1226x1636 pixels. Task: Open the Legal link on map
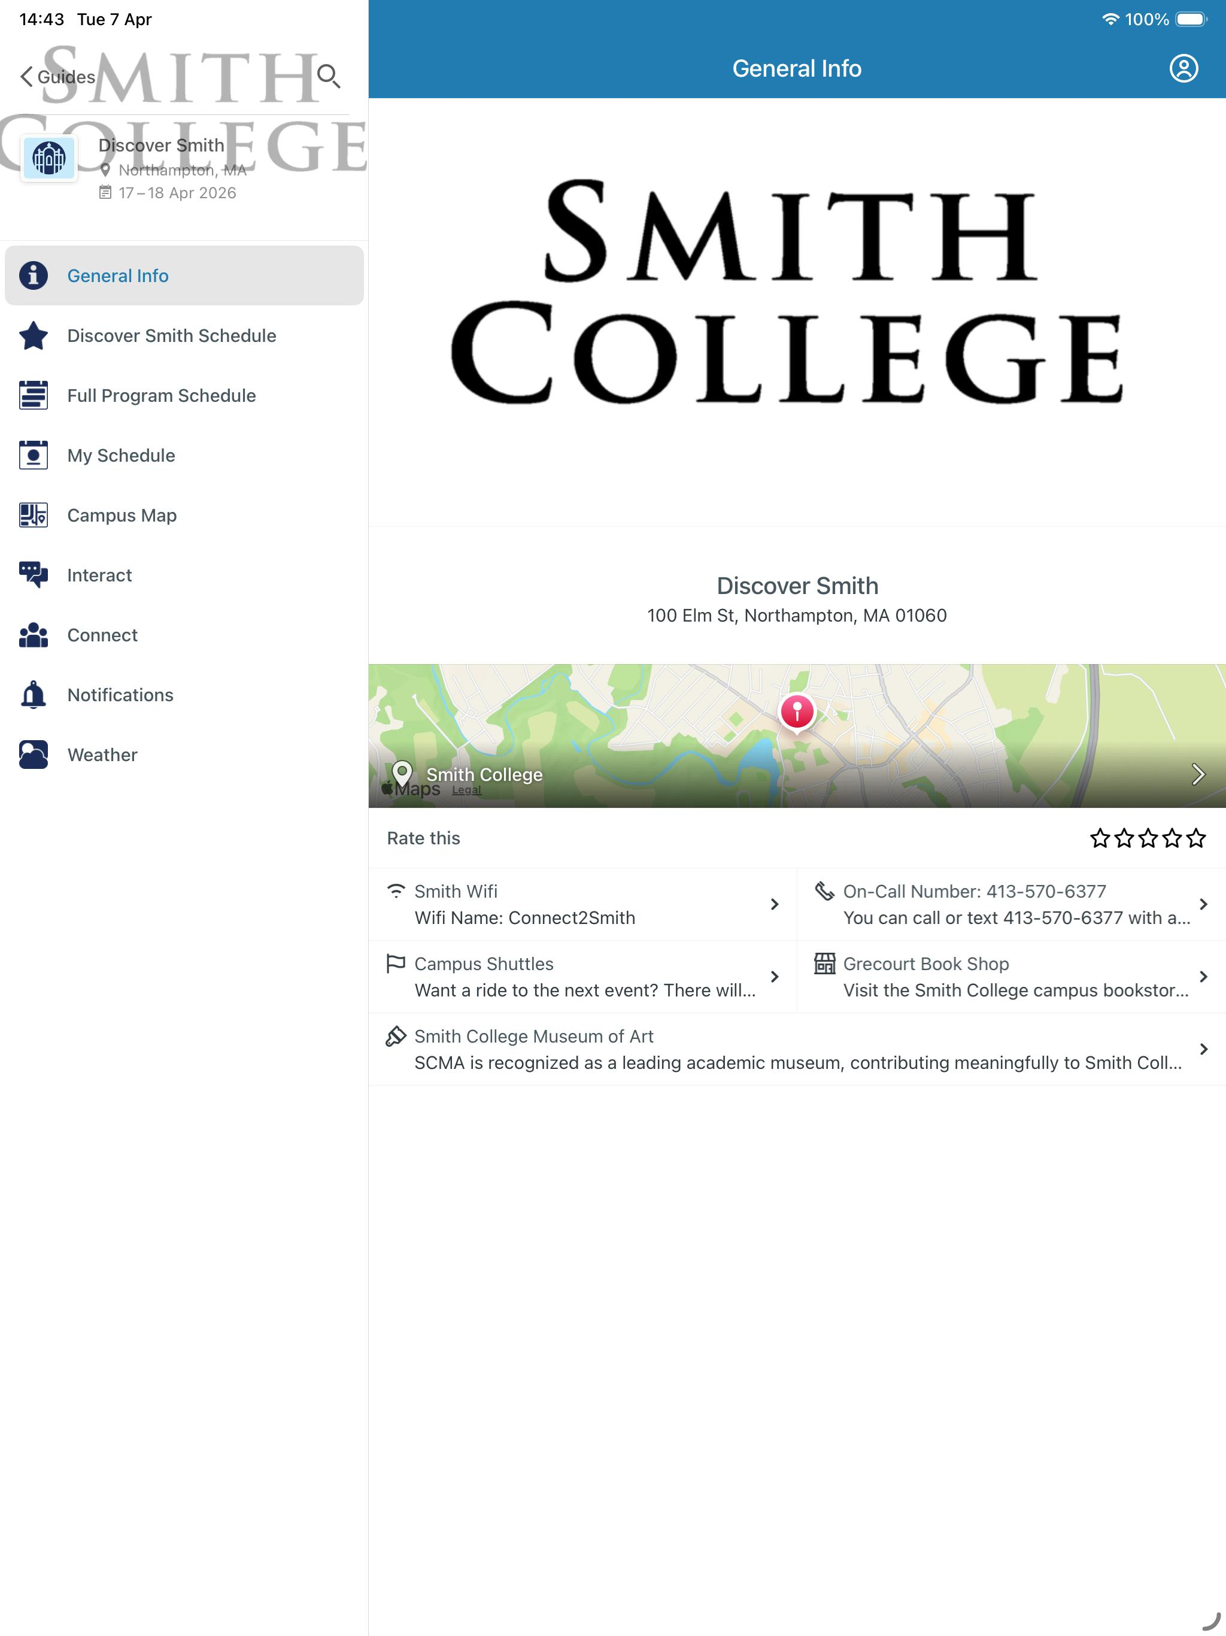(466, 790)
